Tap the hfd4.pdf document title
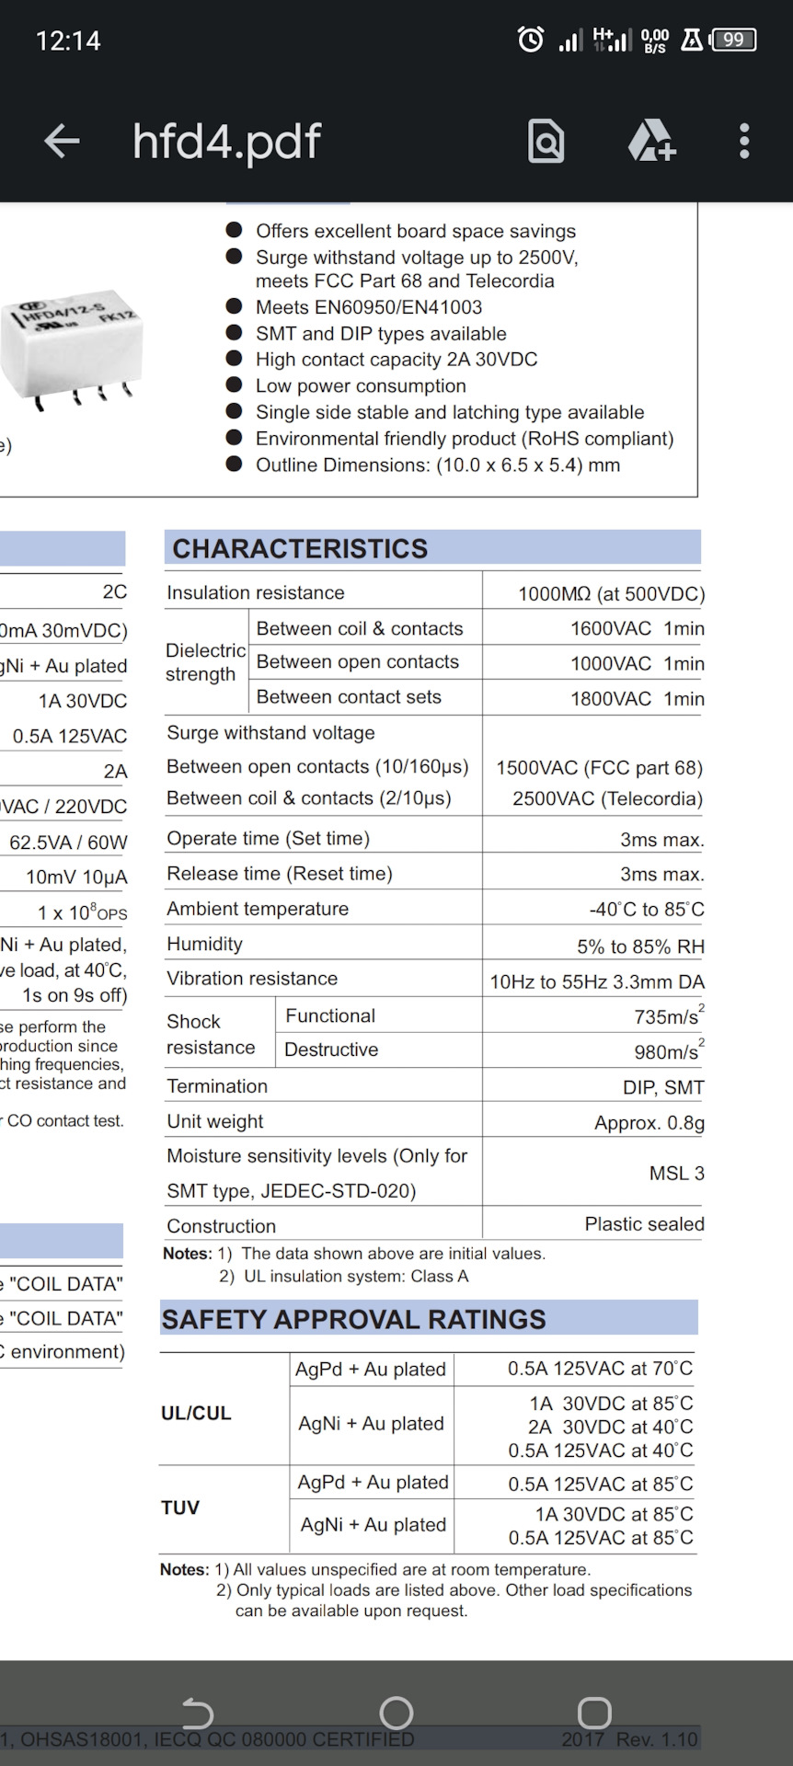This screenshot has height=1766, width=793. click(226, 142)
